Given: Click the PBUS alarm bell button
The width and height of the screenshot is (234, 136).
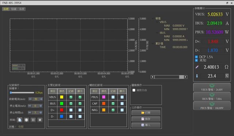Looking at the screenshot, I should click(x=212, y=106).
